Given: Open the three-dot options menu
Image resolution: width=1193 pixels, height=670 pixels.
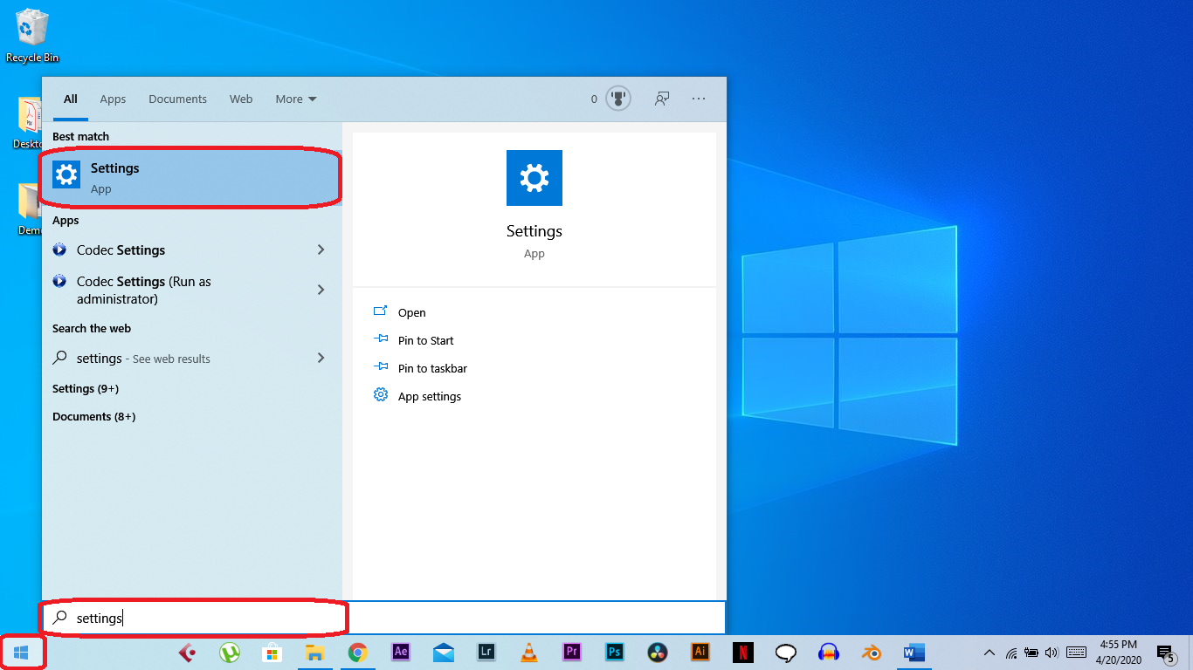Looking at the screenshot, I should point(699,99).
